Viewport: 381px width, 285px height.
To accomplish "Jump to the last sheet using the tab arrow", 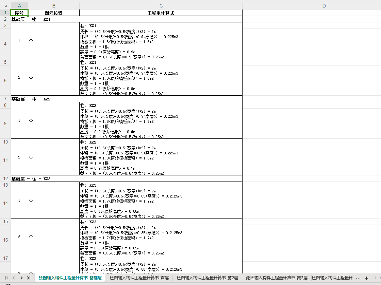I will 29,278.
